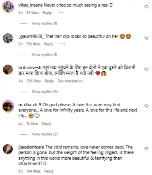The height and width of the screenshot is (175, 152).
Task: View the 156 likes on hair clip comment
Action: (x=33, y=44)
